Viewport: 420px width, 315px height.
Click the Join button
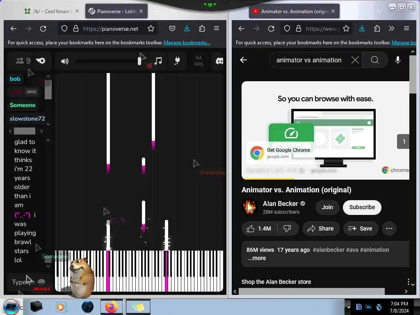pos(327,207)
